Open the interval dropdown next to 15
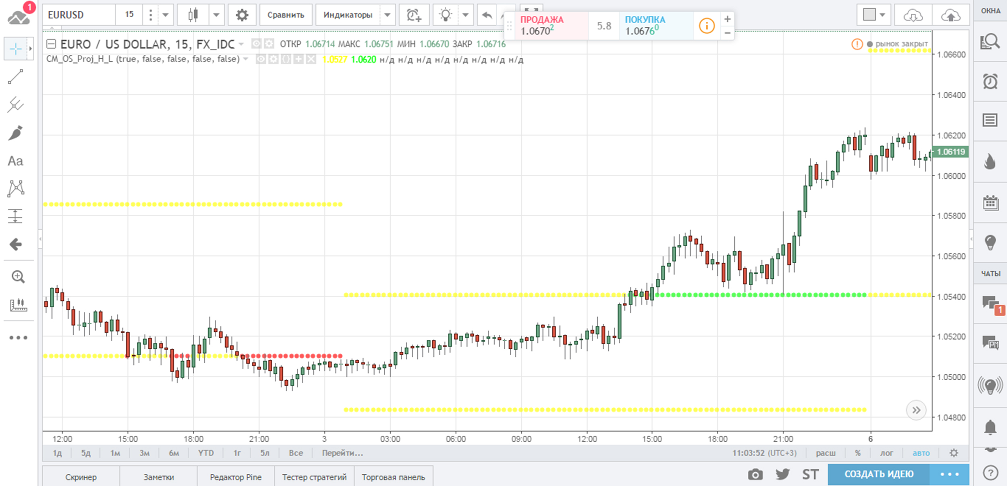This screenshot has width=1007, height=486. pos(166,15)
